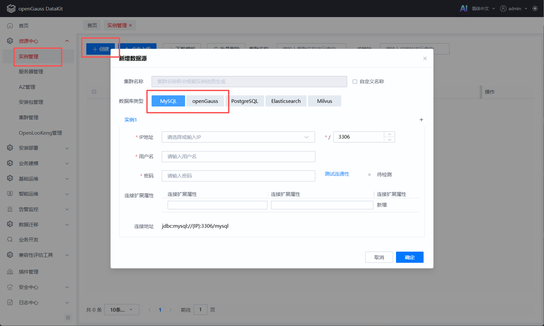Screen dimensions: 544x326
Task: Increase the port number with up arrow
Action: (389, 134)
